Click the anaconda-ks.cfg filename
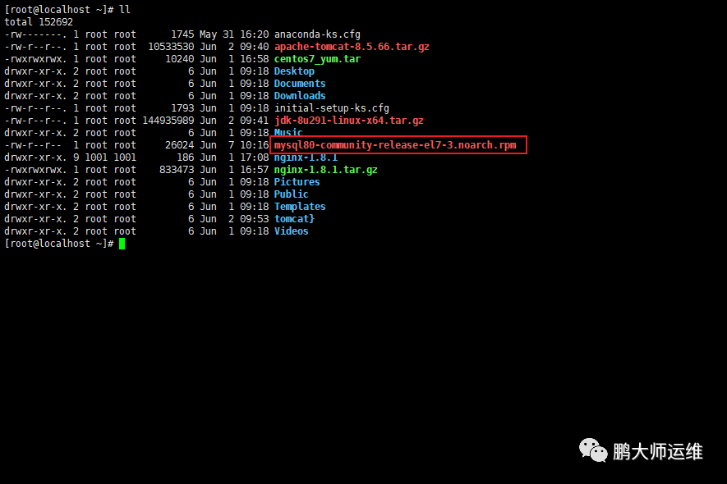This screenshot has width=727, height=484. (317, 34)
